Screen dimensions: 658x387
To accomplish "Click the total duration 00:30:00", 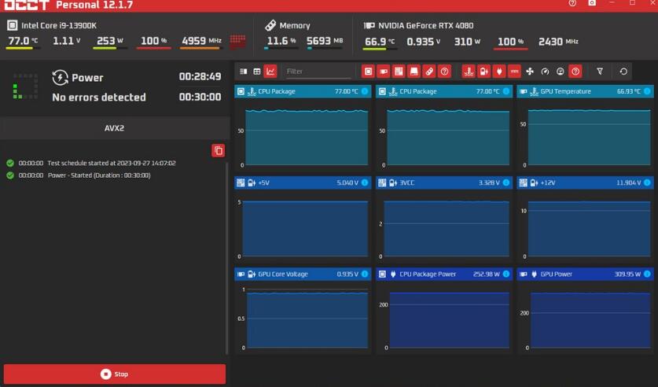I will click(x=200, y=97).
